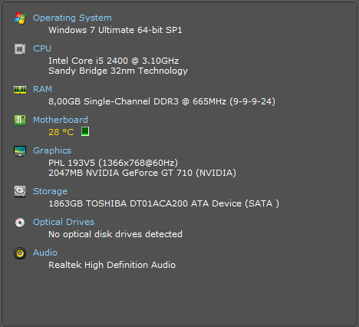Click the green temperature chip icon
359x327 pixels.
coord(85,131)
